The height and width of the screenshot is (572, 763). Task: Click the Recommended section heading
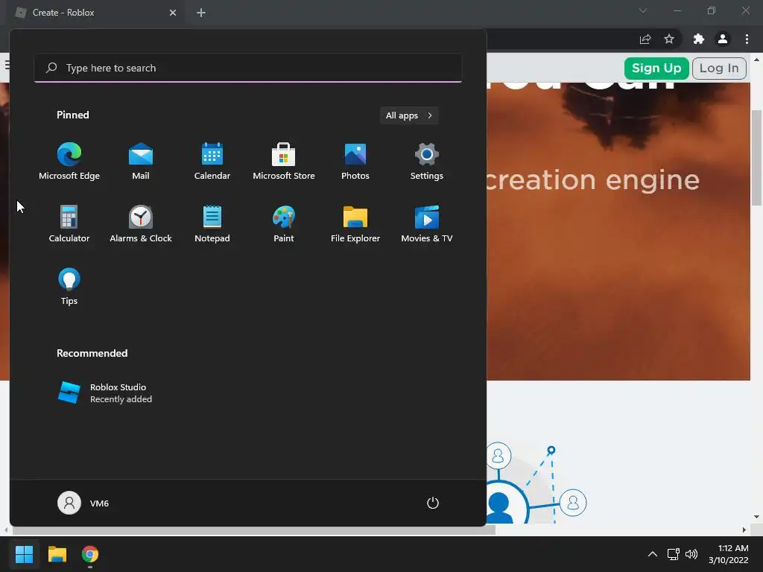(92, 353)
